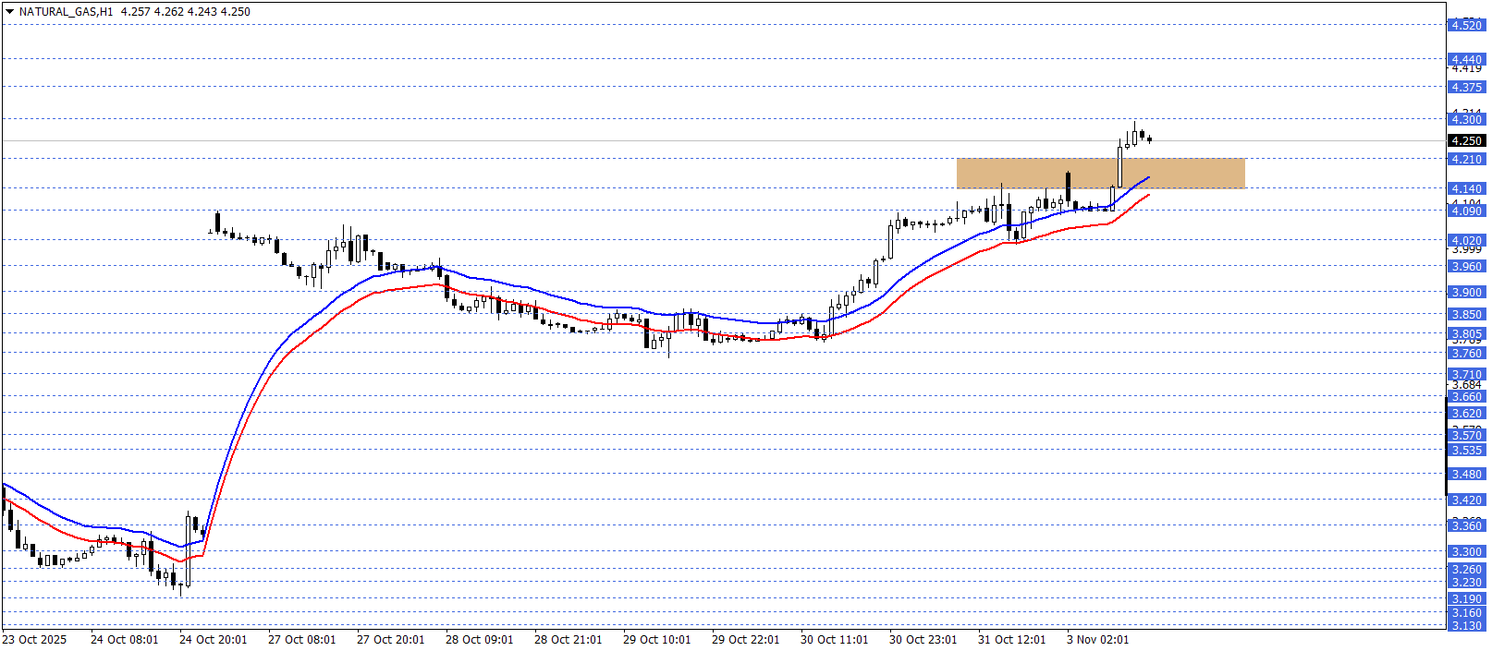Select the 3.900 price level label
Image resolution: width=1492 pixels, height=651 pixels.
1465,292
